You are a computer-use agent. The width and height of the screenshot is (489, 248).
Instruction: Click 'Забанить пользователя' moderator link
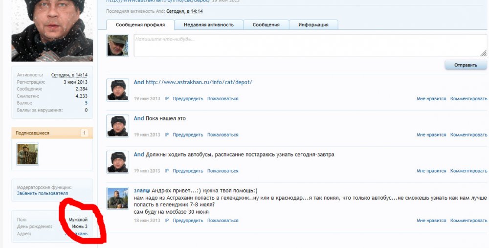point(43,193)
